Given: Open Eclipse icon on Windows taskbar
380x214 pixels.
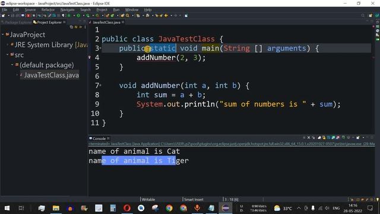Looking at the screenshot, I should 226,208.
